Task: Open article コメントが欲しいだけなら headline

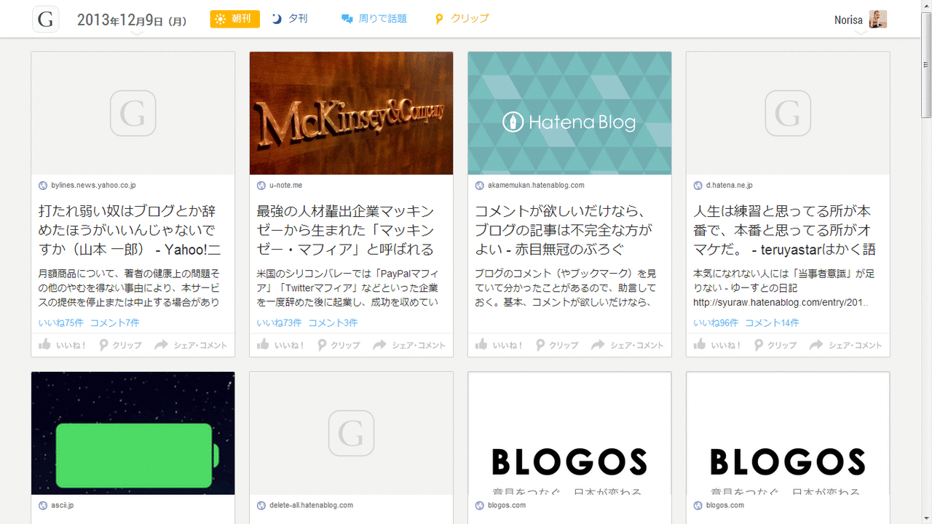Action: [564, 231]
